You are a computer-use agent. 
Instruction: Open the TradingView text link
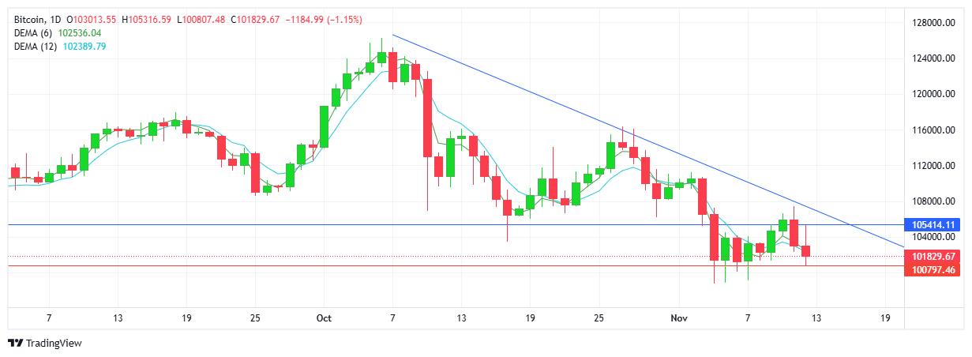point(54,344)
